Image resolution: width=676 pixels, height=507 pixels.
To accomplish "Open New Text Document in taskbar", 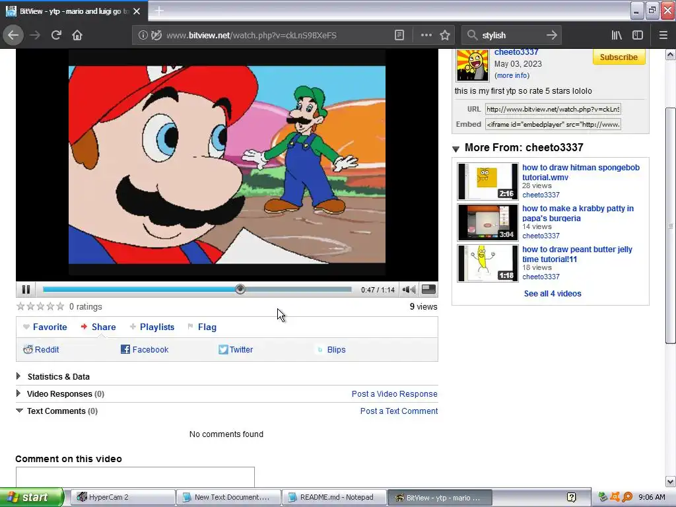I will [228, 497].
